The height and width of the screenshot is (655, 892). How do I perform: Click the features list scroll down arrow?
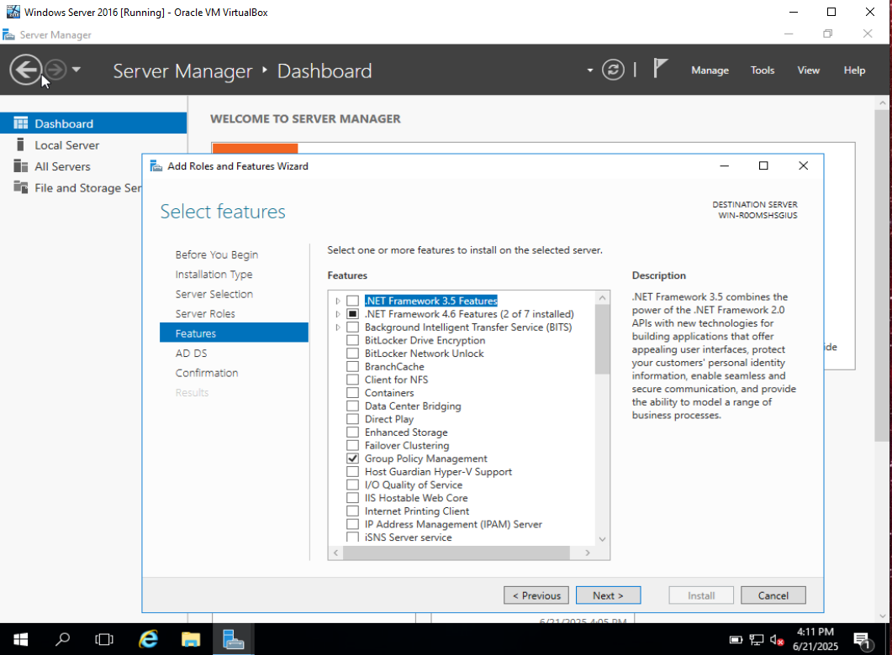(603, 538)
